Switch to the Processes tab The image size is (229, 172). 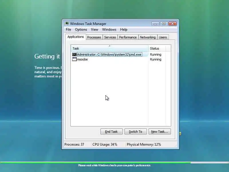pos(94,38)
